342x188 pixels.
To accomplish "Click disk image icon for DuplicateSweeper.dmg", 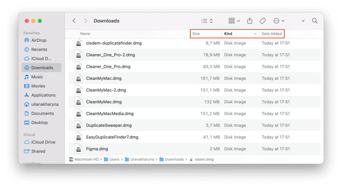I will pos(79,126).
